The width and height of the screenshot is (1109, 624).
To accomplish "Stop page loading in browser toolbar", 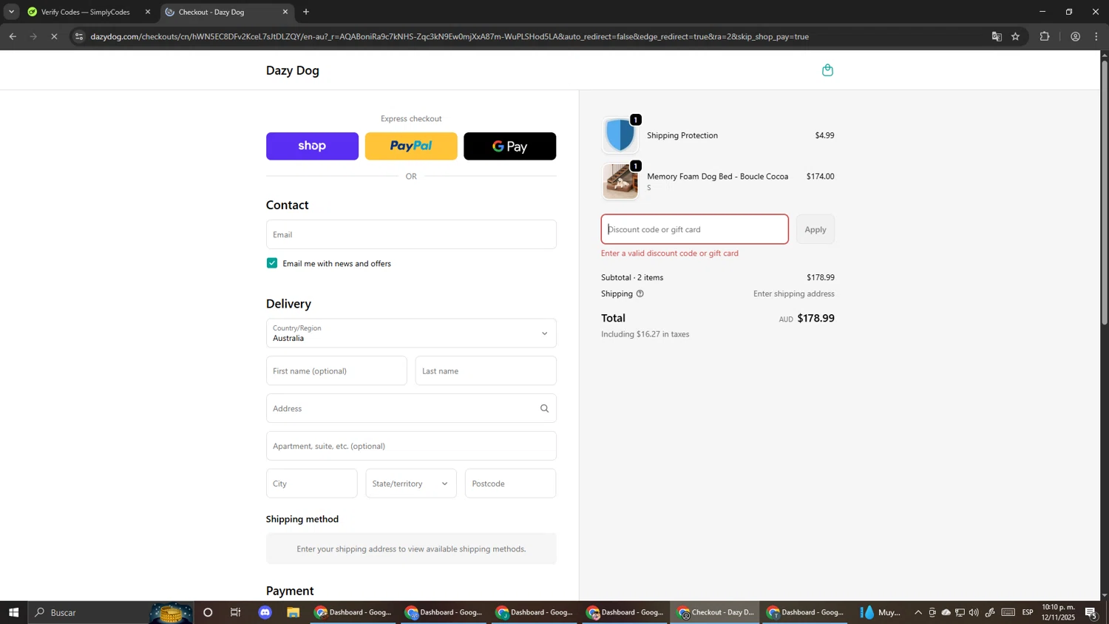I will pos(54,36).
